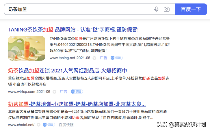Click the www.chatai.net/ URL text

pyautogui.click(x=21, y=125)
